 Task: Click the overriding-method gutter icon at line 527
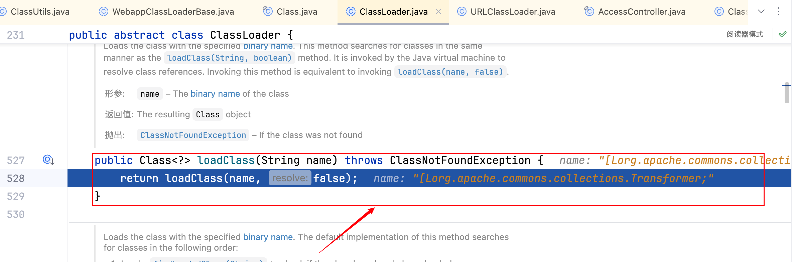(x=48, y=160)
